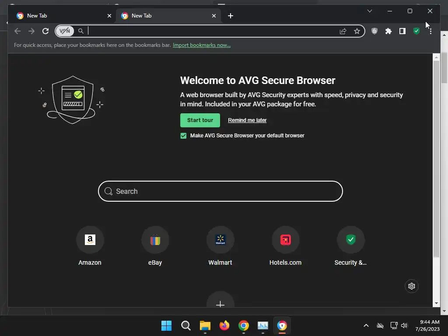This screenshot has width=448, height=336.
Task: Toggle the side panel icon
Action: point(402,31)
